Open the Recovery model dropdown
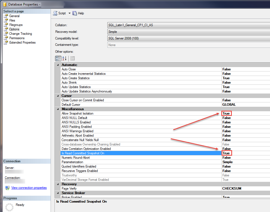This screenshot has width=270, height=212. pos(188,32)
